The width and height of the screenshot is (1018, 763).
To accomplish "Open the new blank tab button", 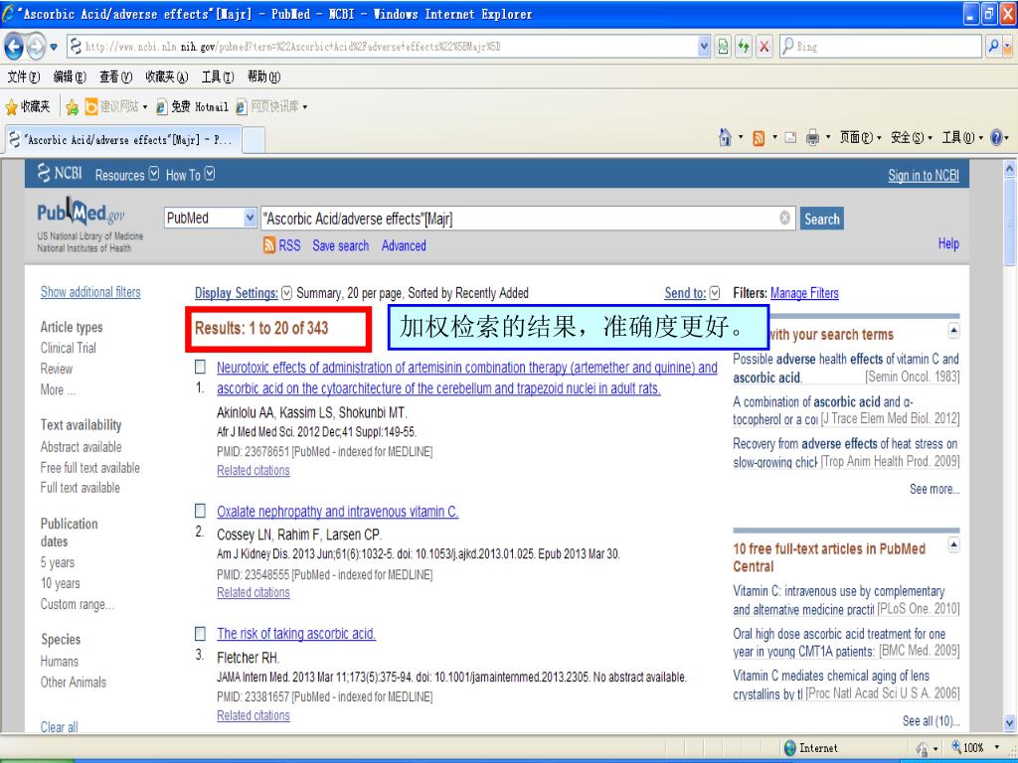I will 254,139.
